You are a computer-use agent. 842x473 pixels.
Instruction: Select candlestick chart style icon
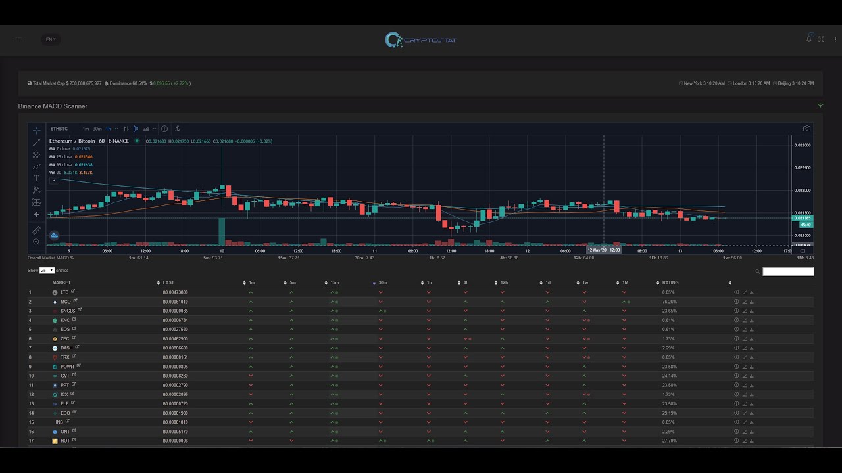[136, 129]
